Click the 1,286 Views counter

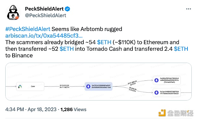[x=73, y=109]
